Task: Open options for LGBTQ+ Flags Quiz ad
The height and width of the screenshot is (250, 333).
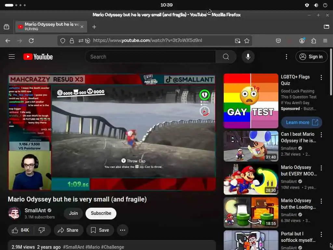Action: [321, 77]
